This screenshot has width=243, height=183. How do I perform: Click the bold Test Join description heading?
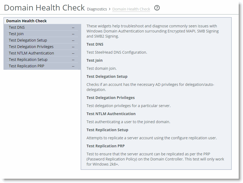pos(94,60)
